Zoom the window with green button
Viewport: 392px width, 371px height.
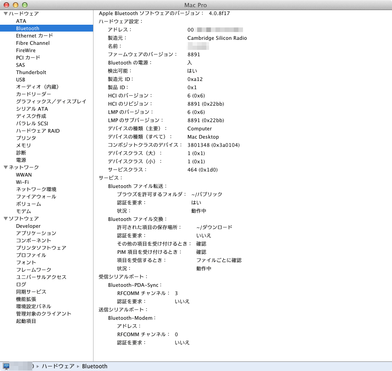tap(24, 5)
